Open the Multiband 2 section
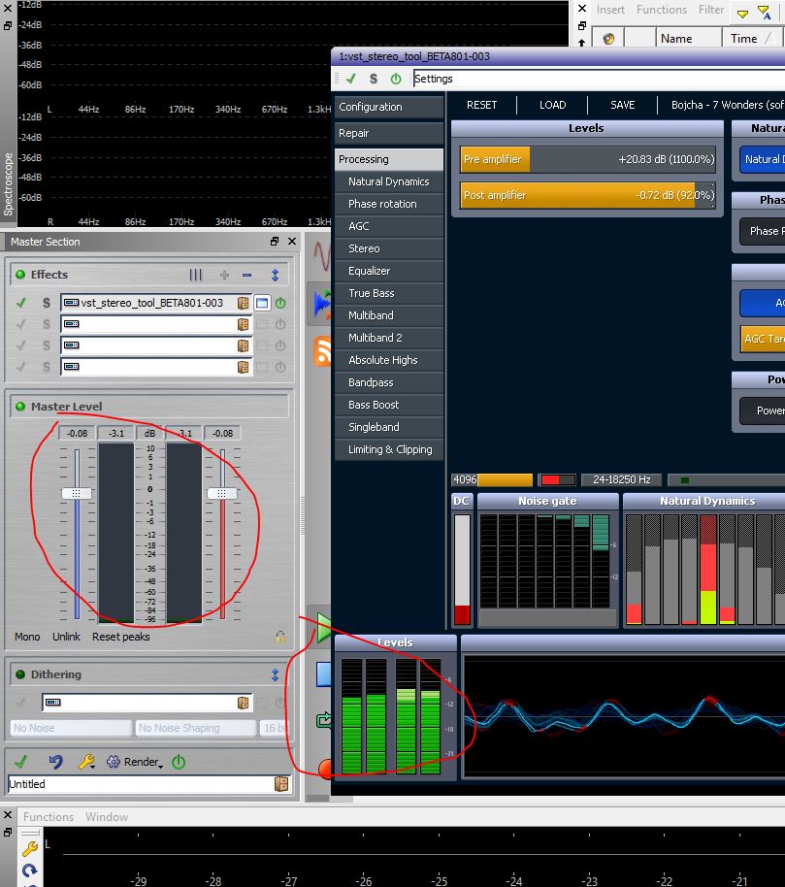785x887 pixels. tap(389, 338)
